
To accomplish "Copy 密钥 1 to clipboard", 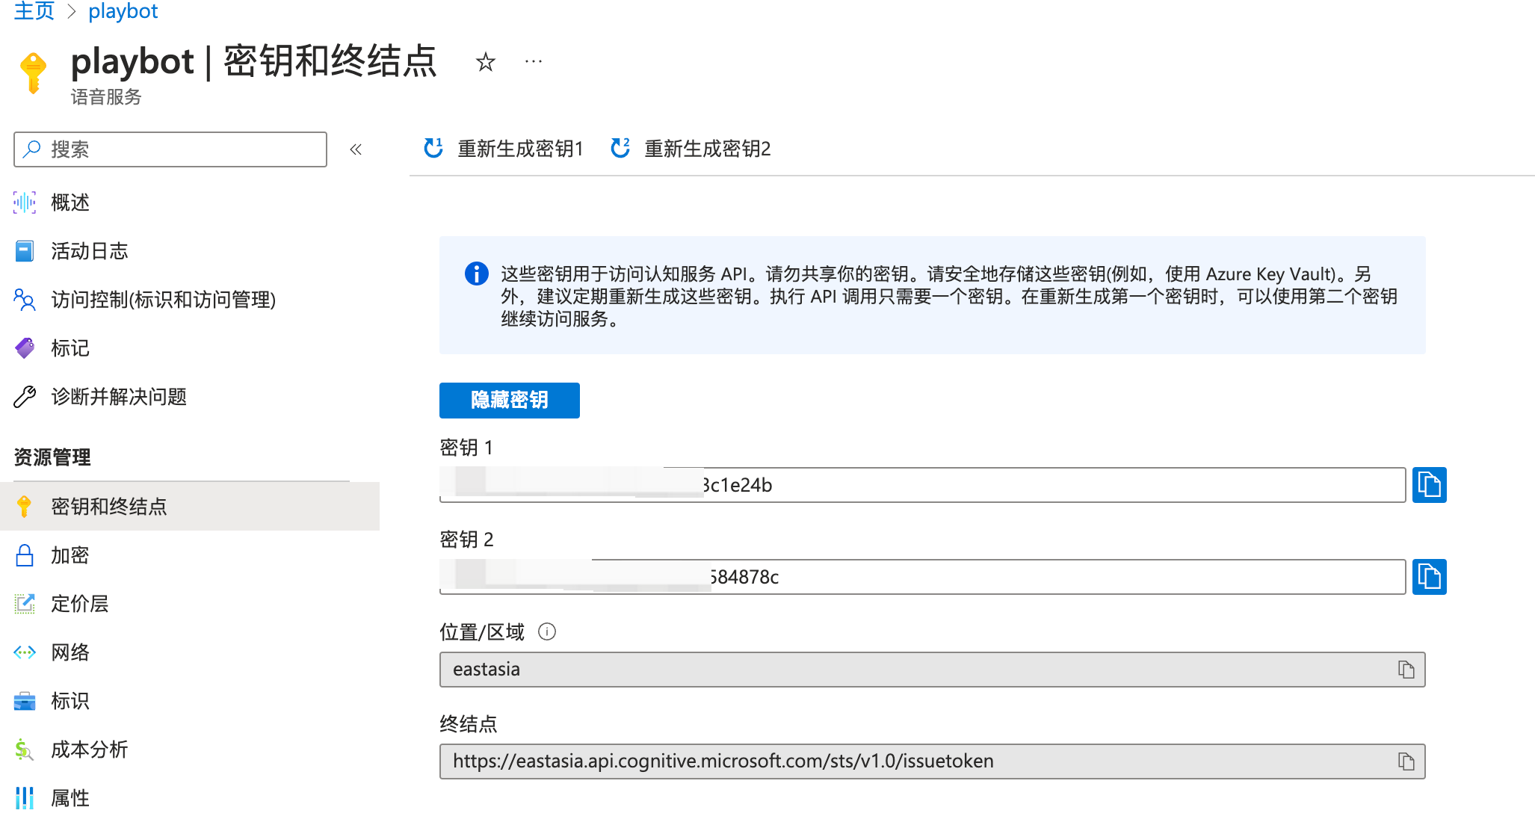I will point(1428,485).
